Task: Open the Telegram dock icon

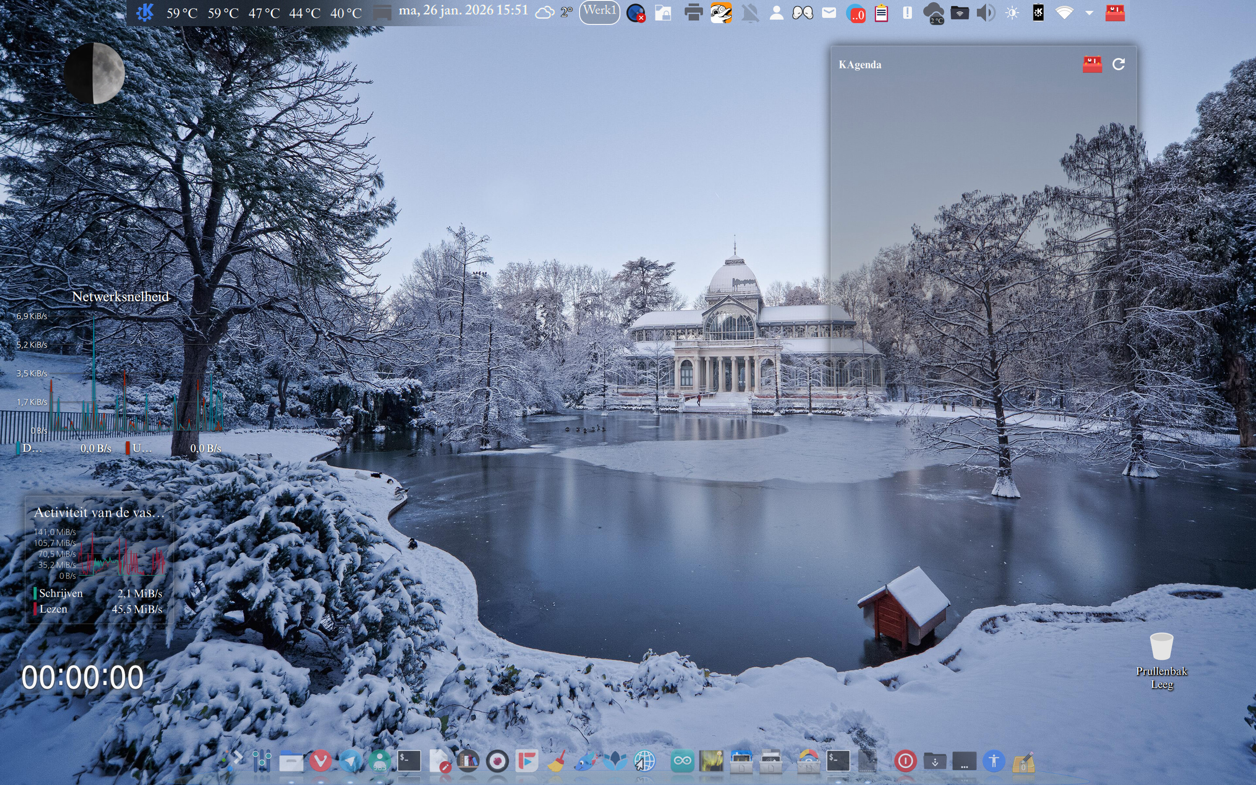Action: [350, 761]
